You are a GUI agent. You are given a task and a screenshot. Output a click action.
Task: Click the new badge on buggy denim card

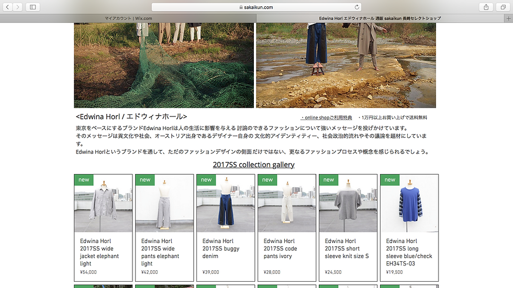coord(206,180)
